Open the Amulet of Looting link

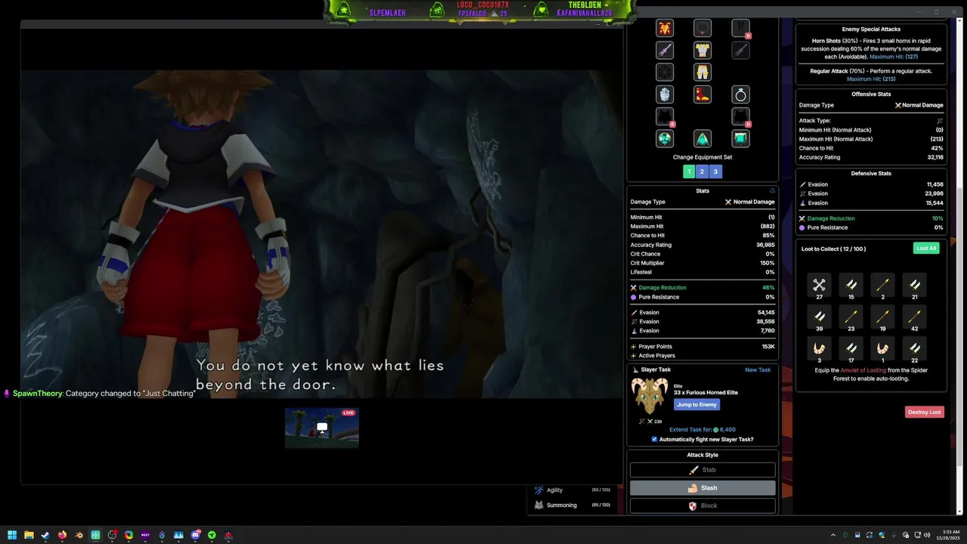point(864,370)
